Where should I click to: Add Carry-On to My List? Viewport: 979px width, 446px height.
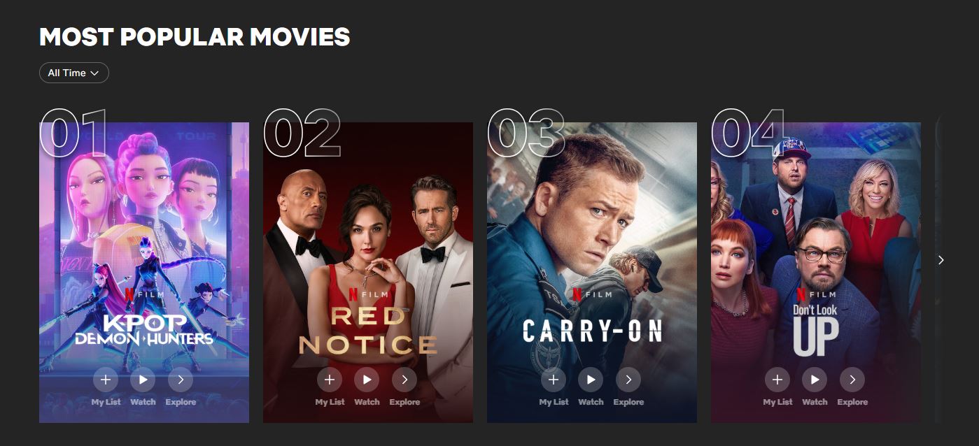click(554, 380)
